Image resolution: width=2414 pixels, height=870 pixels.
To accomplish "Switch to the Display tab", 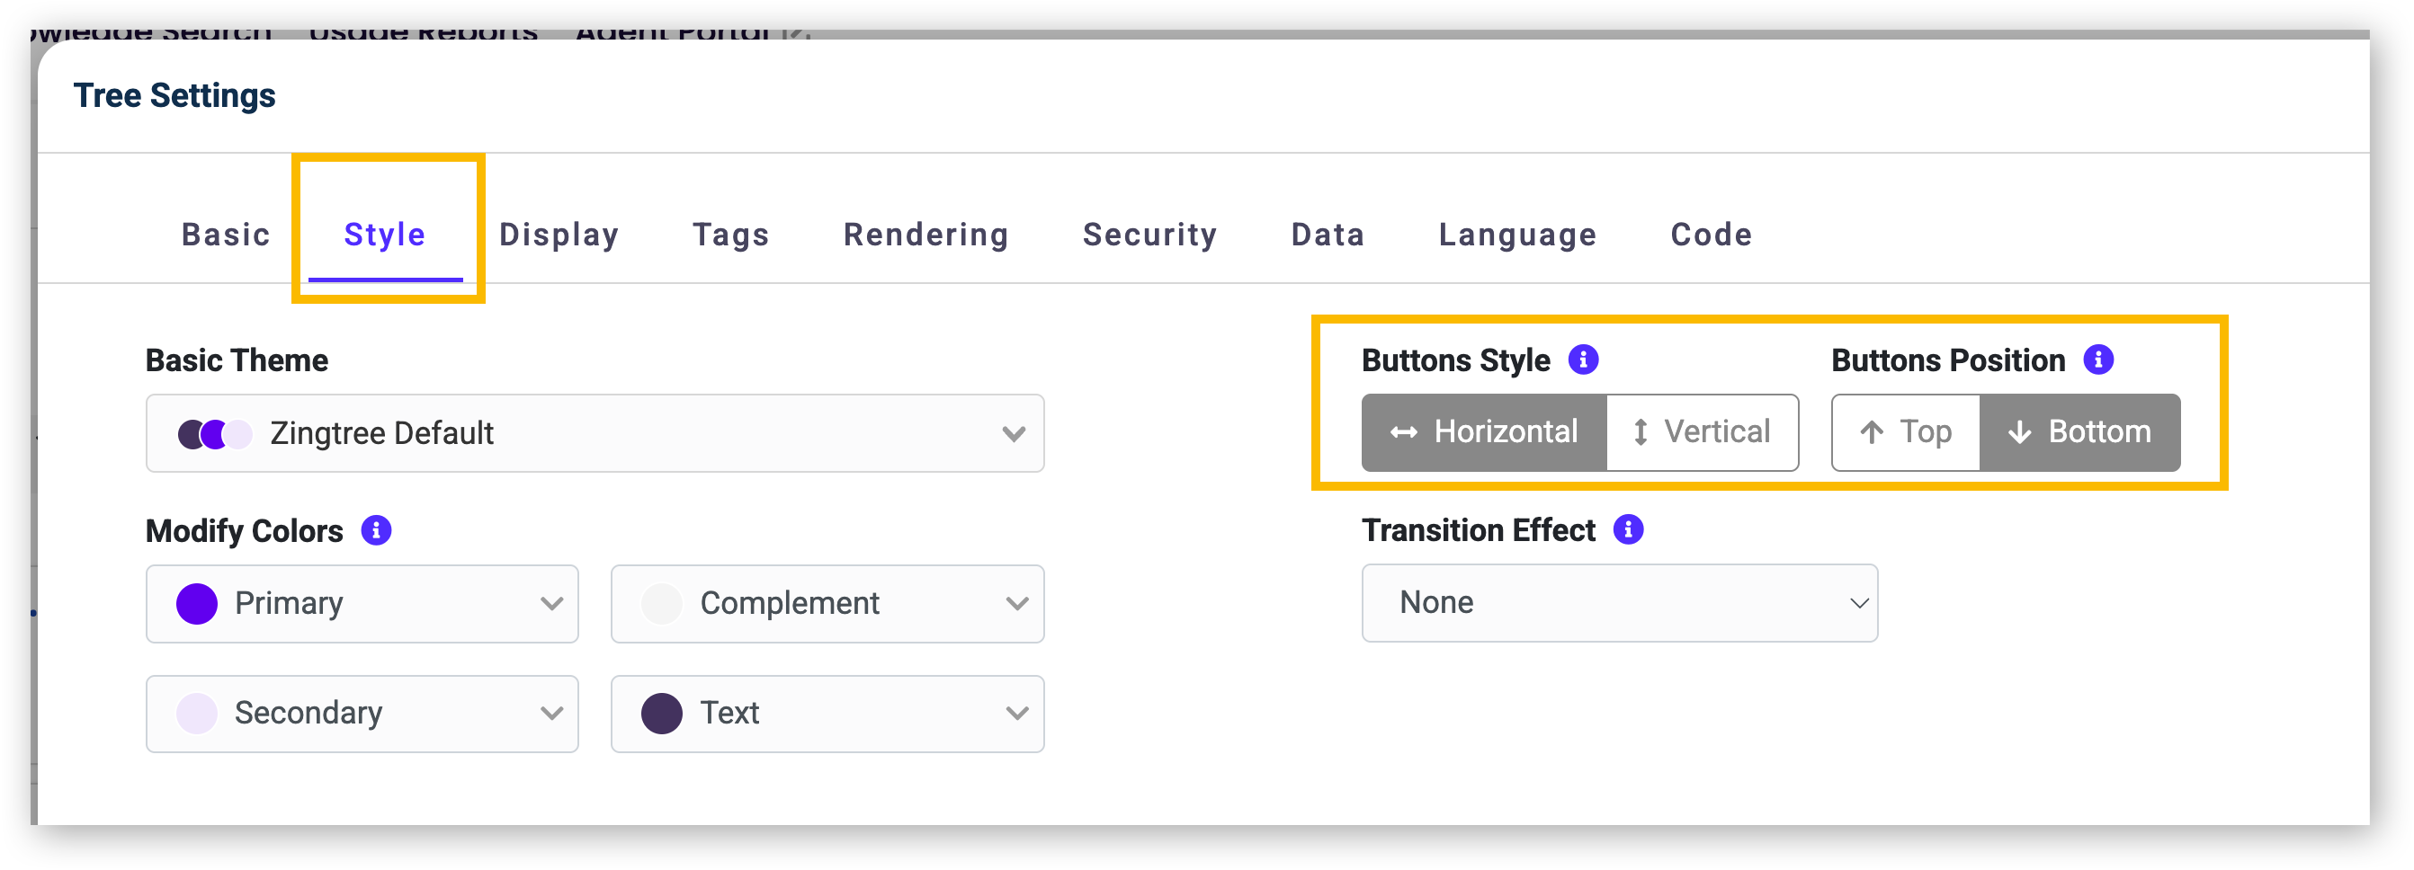I will (x=559, y=234).
